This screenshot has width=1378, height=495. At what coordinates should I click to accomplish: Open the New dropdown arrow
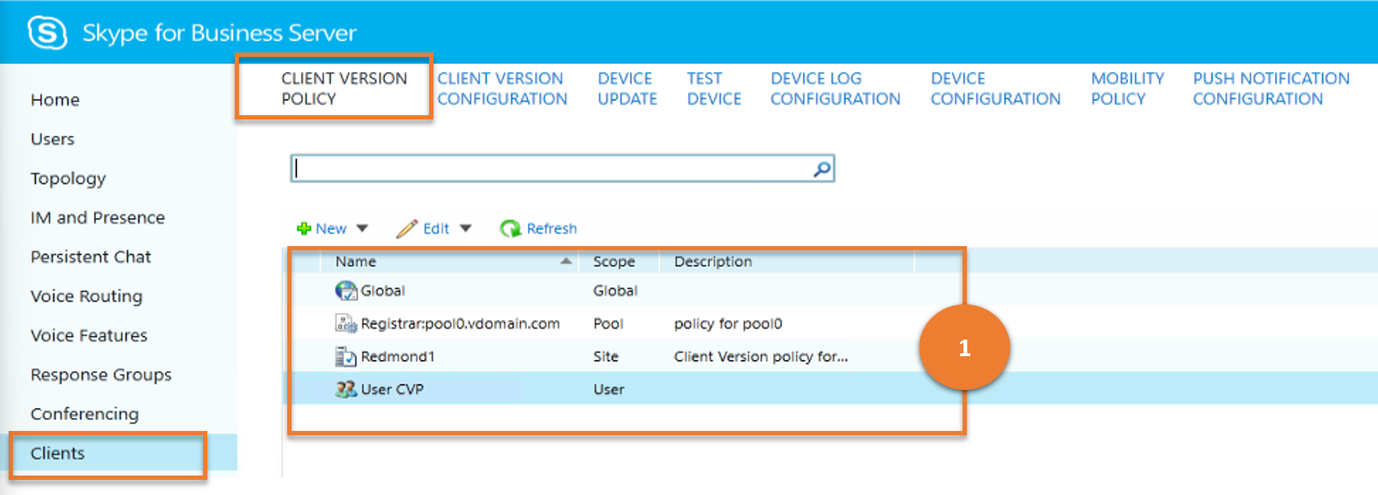[362, 229]
